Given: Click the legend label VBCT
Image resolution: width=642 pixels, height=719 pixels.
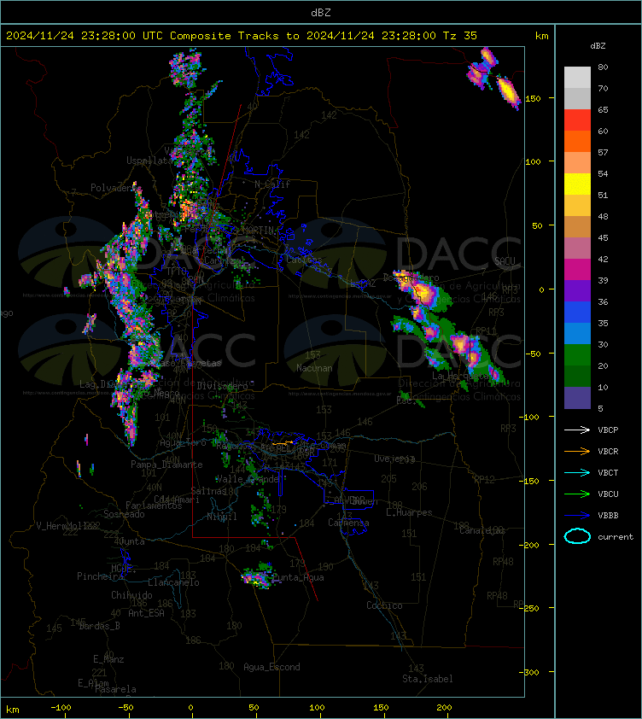Looking at the screenshot, I should tap(608, 472).
